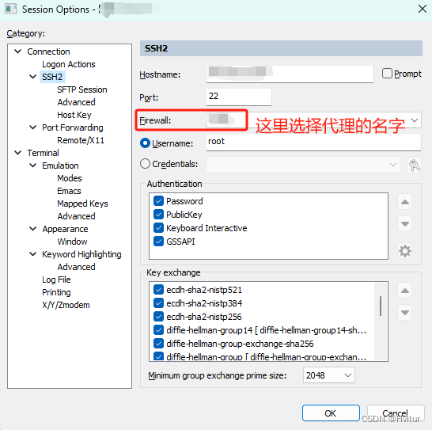
Task: Move key exchange item up arrow
Action: [x=405, y=291]
